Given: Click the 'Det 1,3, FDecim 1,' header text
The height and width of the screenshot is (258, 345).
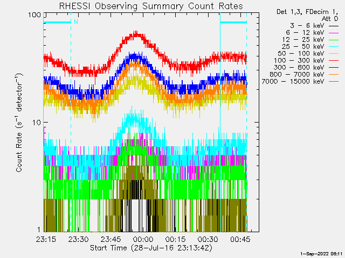Looking at the screenshot, I should click(x=307, y=12).
